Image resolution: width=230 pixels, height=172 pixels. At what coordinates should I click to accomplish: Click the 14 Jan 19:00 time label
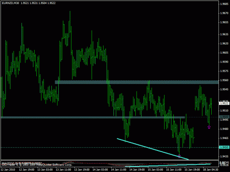pyautogui.click(x=137, y=169)
